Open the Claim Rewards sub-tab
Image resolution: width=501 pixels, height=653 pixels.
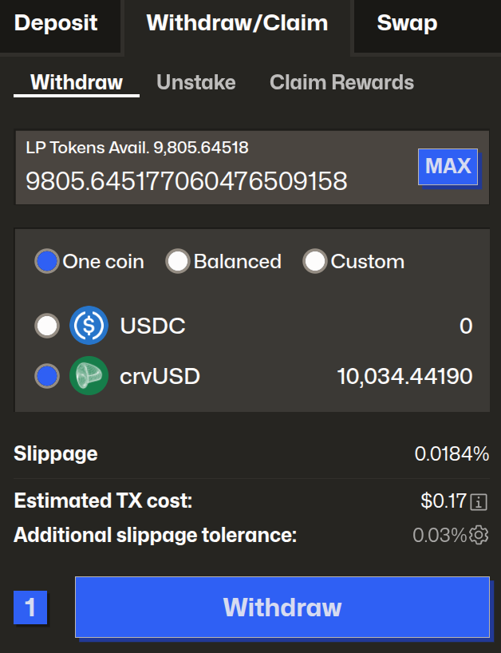point(341,82)
